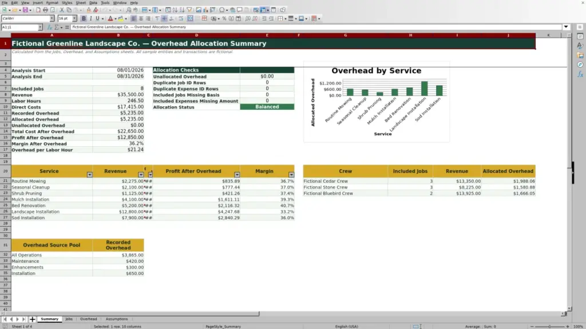Click the zoom in plus button
Screen dimensions: 586x329
tap(567, 326)
